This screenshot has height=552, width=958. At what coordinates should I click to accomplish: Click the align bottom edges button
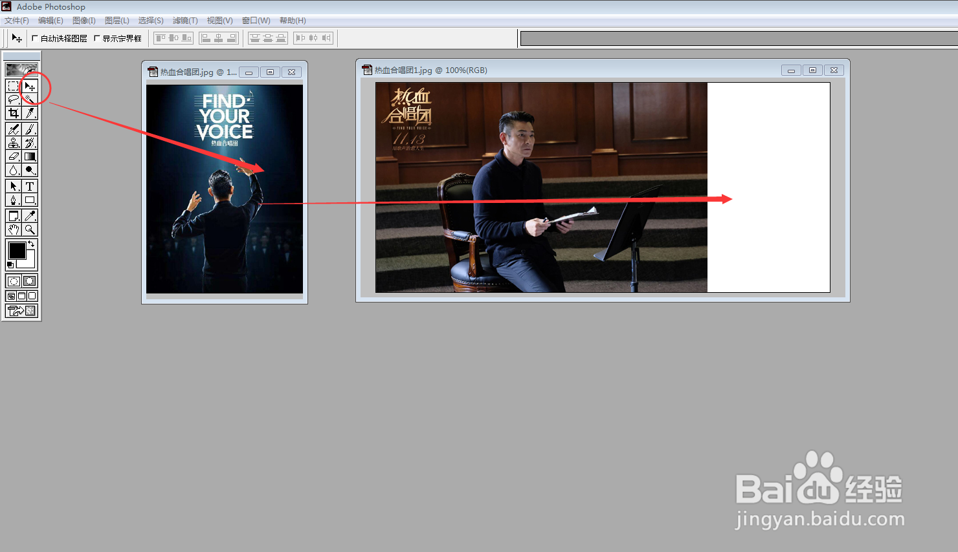(186, 38)
